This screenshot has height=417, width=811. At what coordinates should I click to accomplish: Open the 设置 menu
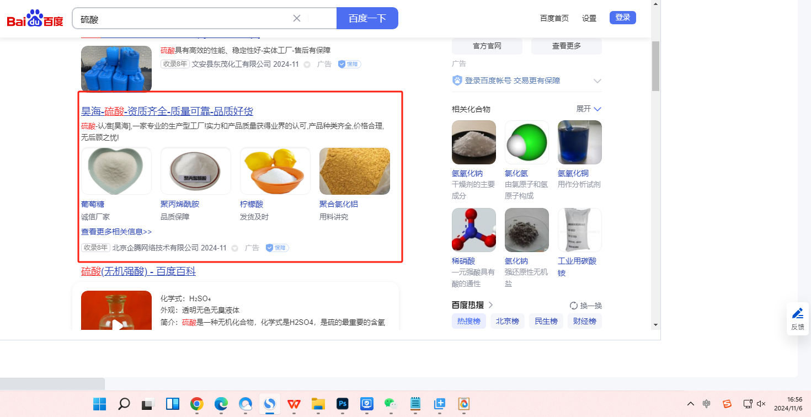[589, 18]
